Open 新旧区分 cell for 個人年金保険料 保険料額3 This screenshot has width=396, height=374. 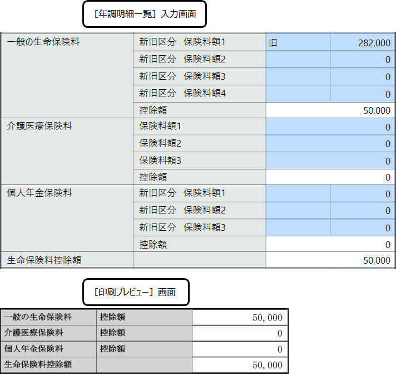coord(298,228)
